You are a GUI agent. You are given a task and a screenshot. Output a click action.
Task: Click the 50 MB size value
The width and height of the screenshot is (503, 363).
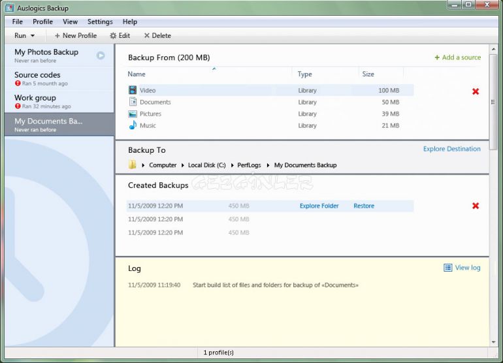(x=391, y=102)
